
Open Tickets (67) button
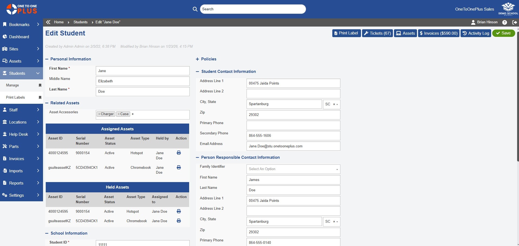click(377, 33)
